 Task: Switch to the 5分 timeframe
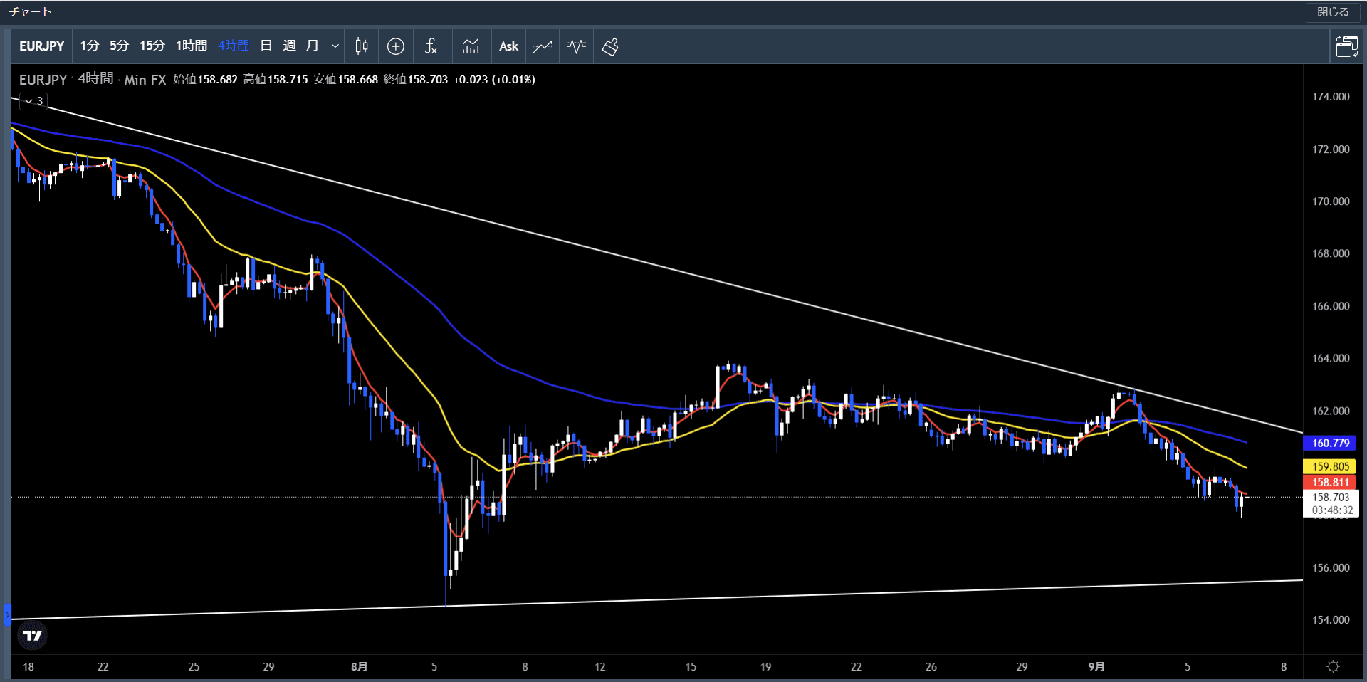click(119, 46)
